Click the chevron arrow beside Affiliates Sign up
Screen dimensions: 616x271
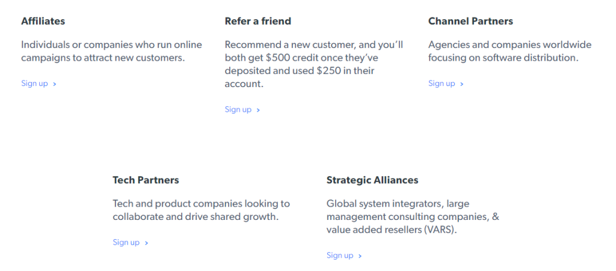click(x=55, y=84)
